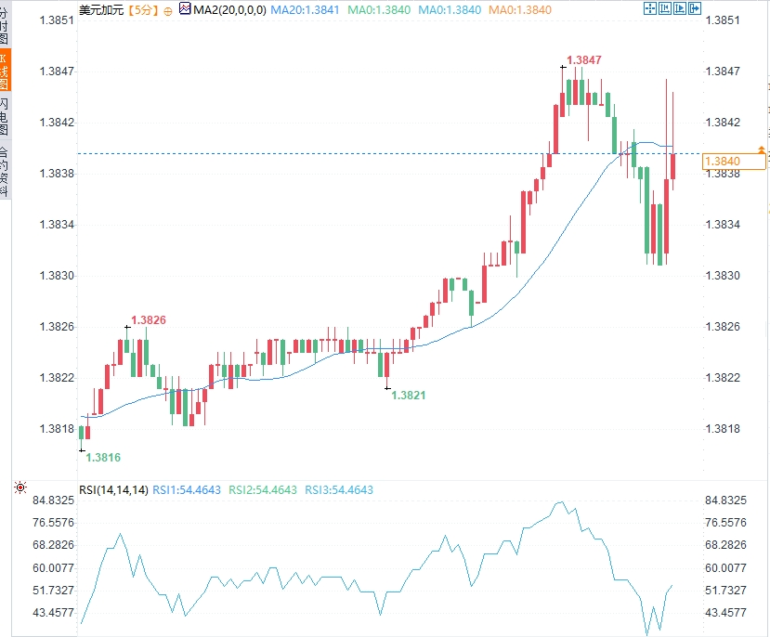Click 43.4577 on the right RSI axis

coord(725,613)
